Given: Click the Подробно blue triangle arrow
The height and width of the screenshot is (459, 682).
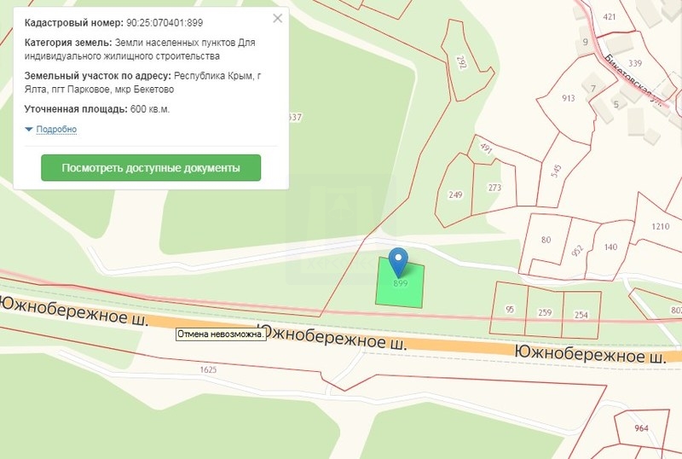Looking at the screenshot, I should 29,130.
